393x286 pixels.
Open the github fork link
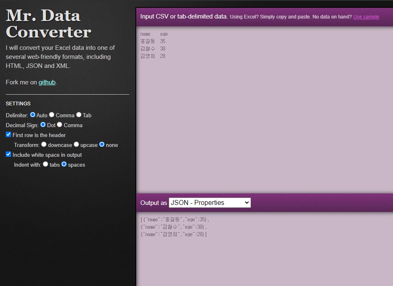pos(47,82)
